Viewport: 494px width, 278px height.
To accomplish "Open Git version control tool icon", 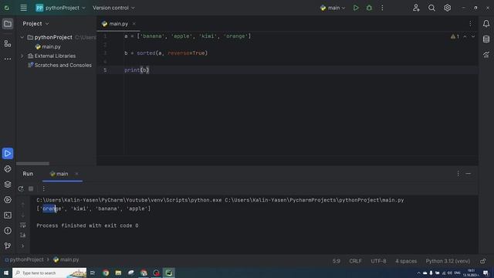I will tap(8, 246).
